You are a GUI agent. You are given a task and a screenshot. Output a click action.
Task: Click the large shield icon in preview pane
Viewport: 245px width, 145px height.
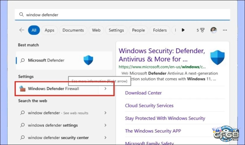pyautogui.click(x=217, y=57)
